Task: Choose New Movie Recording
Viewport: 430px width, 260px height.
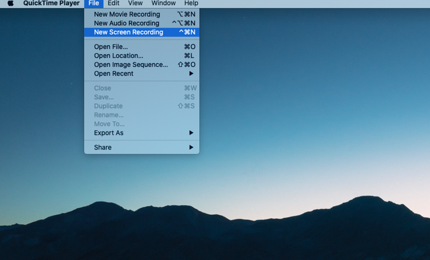Action: pos(142,14)
